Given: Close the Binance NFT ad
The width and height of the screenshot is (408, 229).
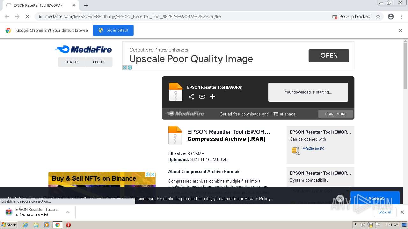Looking at the screenshot, I should click(153, 174).
